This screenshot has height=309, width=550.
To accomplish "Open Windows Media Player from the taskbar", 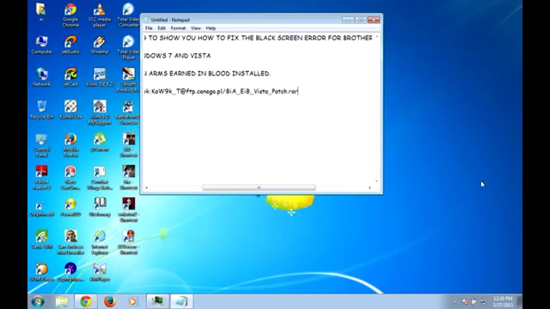I will [x=133, y=301].
